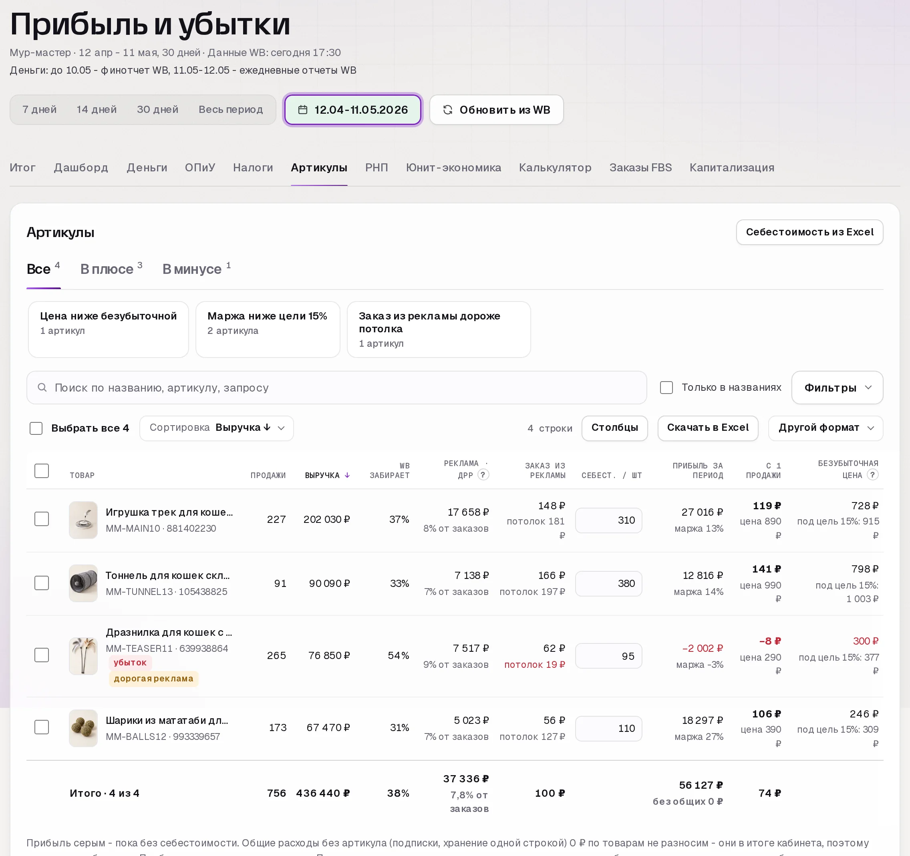This screenshot has width=910, height=856.
Task: Click the дорогая реклама tag
Action: (153, 679)
